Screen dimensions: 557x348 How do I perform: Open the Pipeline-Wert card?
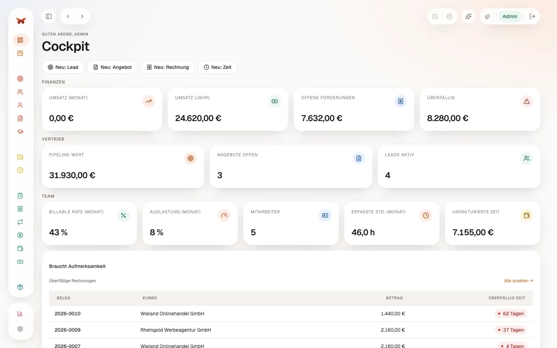coord(123,166)
